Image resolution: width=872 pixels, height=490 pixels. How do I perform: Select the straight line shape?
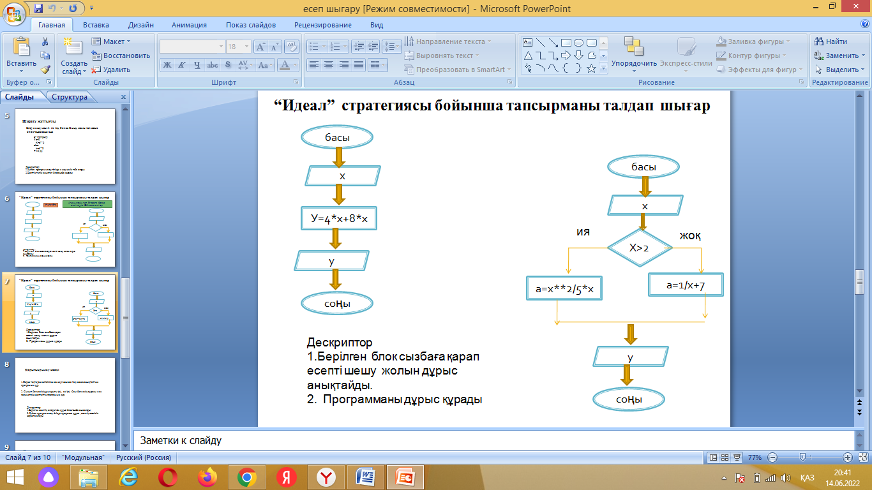[541, 42]
